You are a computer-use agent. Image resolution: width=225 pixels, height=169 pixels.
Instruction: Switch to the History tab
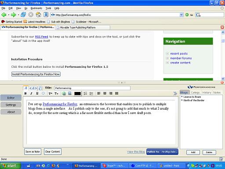pos(207,92)
